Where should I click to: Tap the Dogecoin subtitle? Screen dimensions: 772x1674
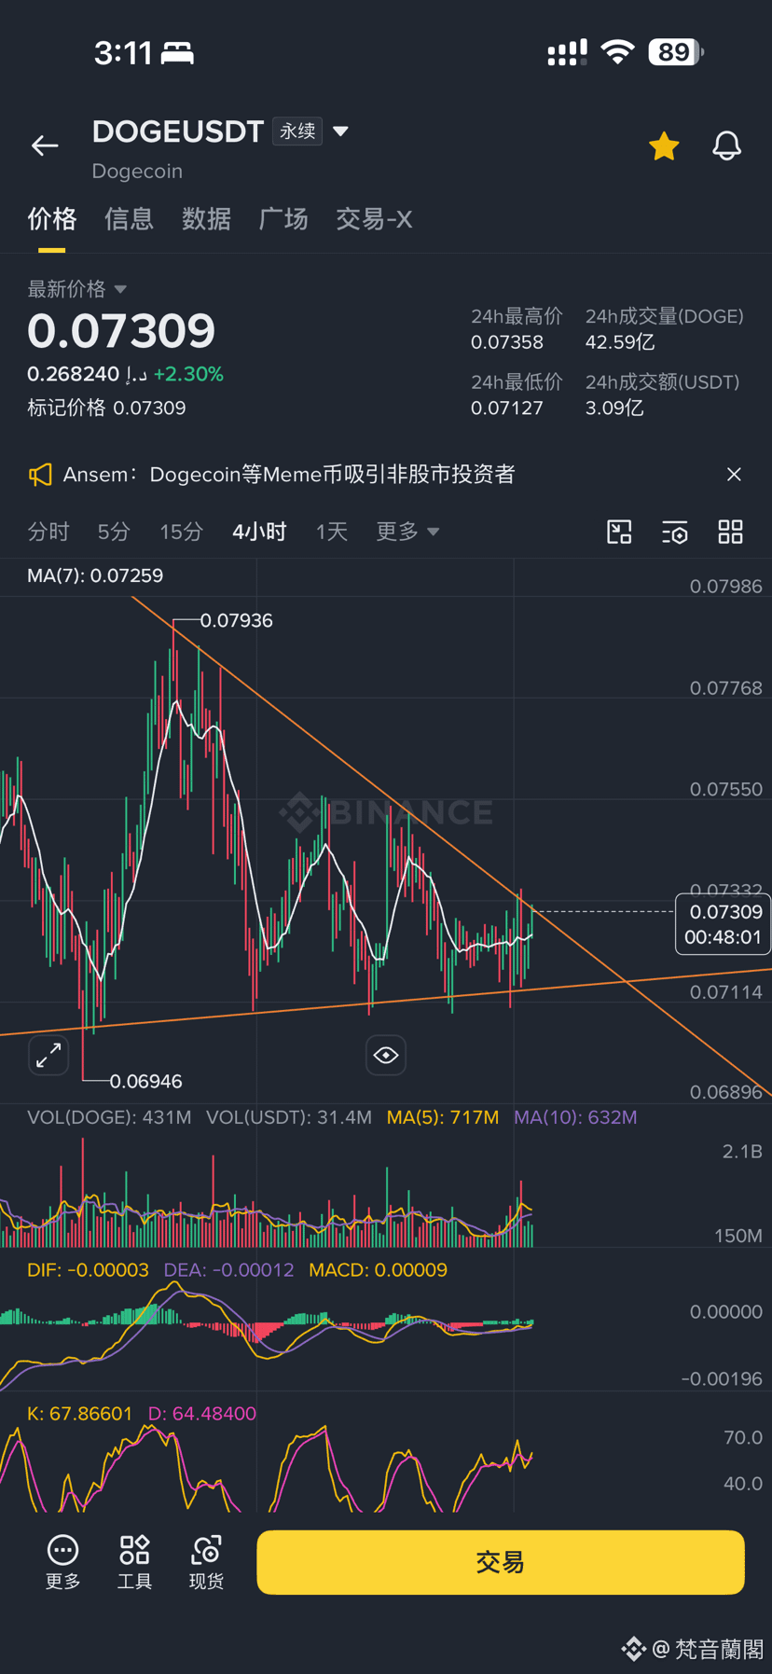[137, 172]
